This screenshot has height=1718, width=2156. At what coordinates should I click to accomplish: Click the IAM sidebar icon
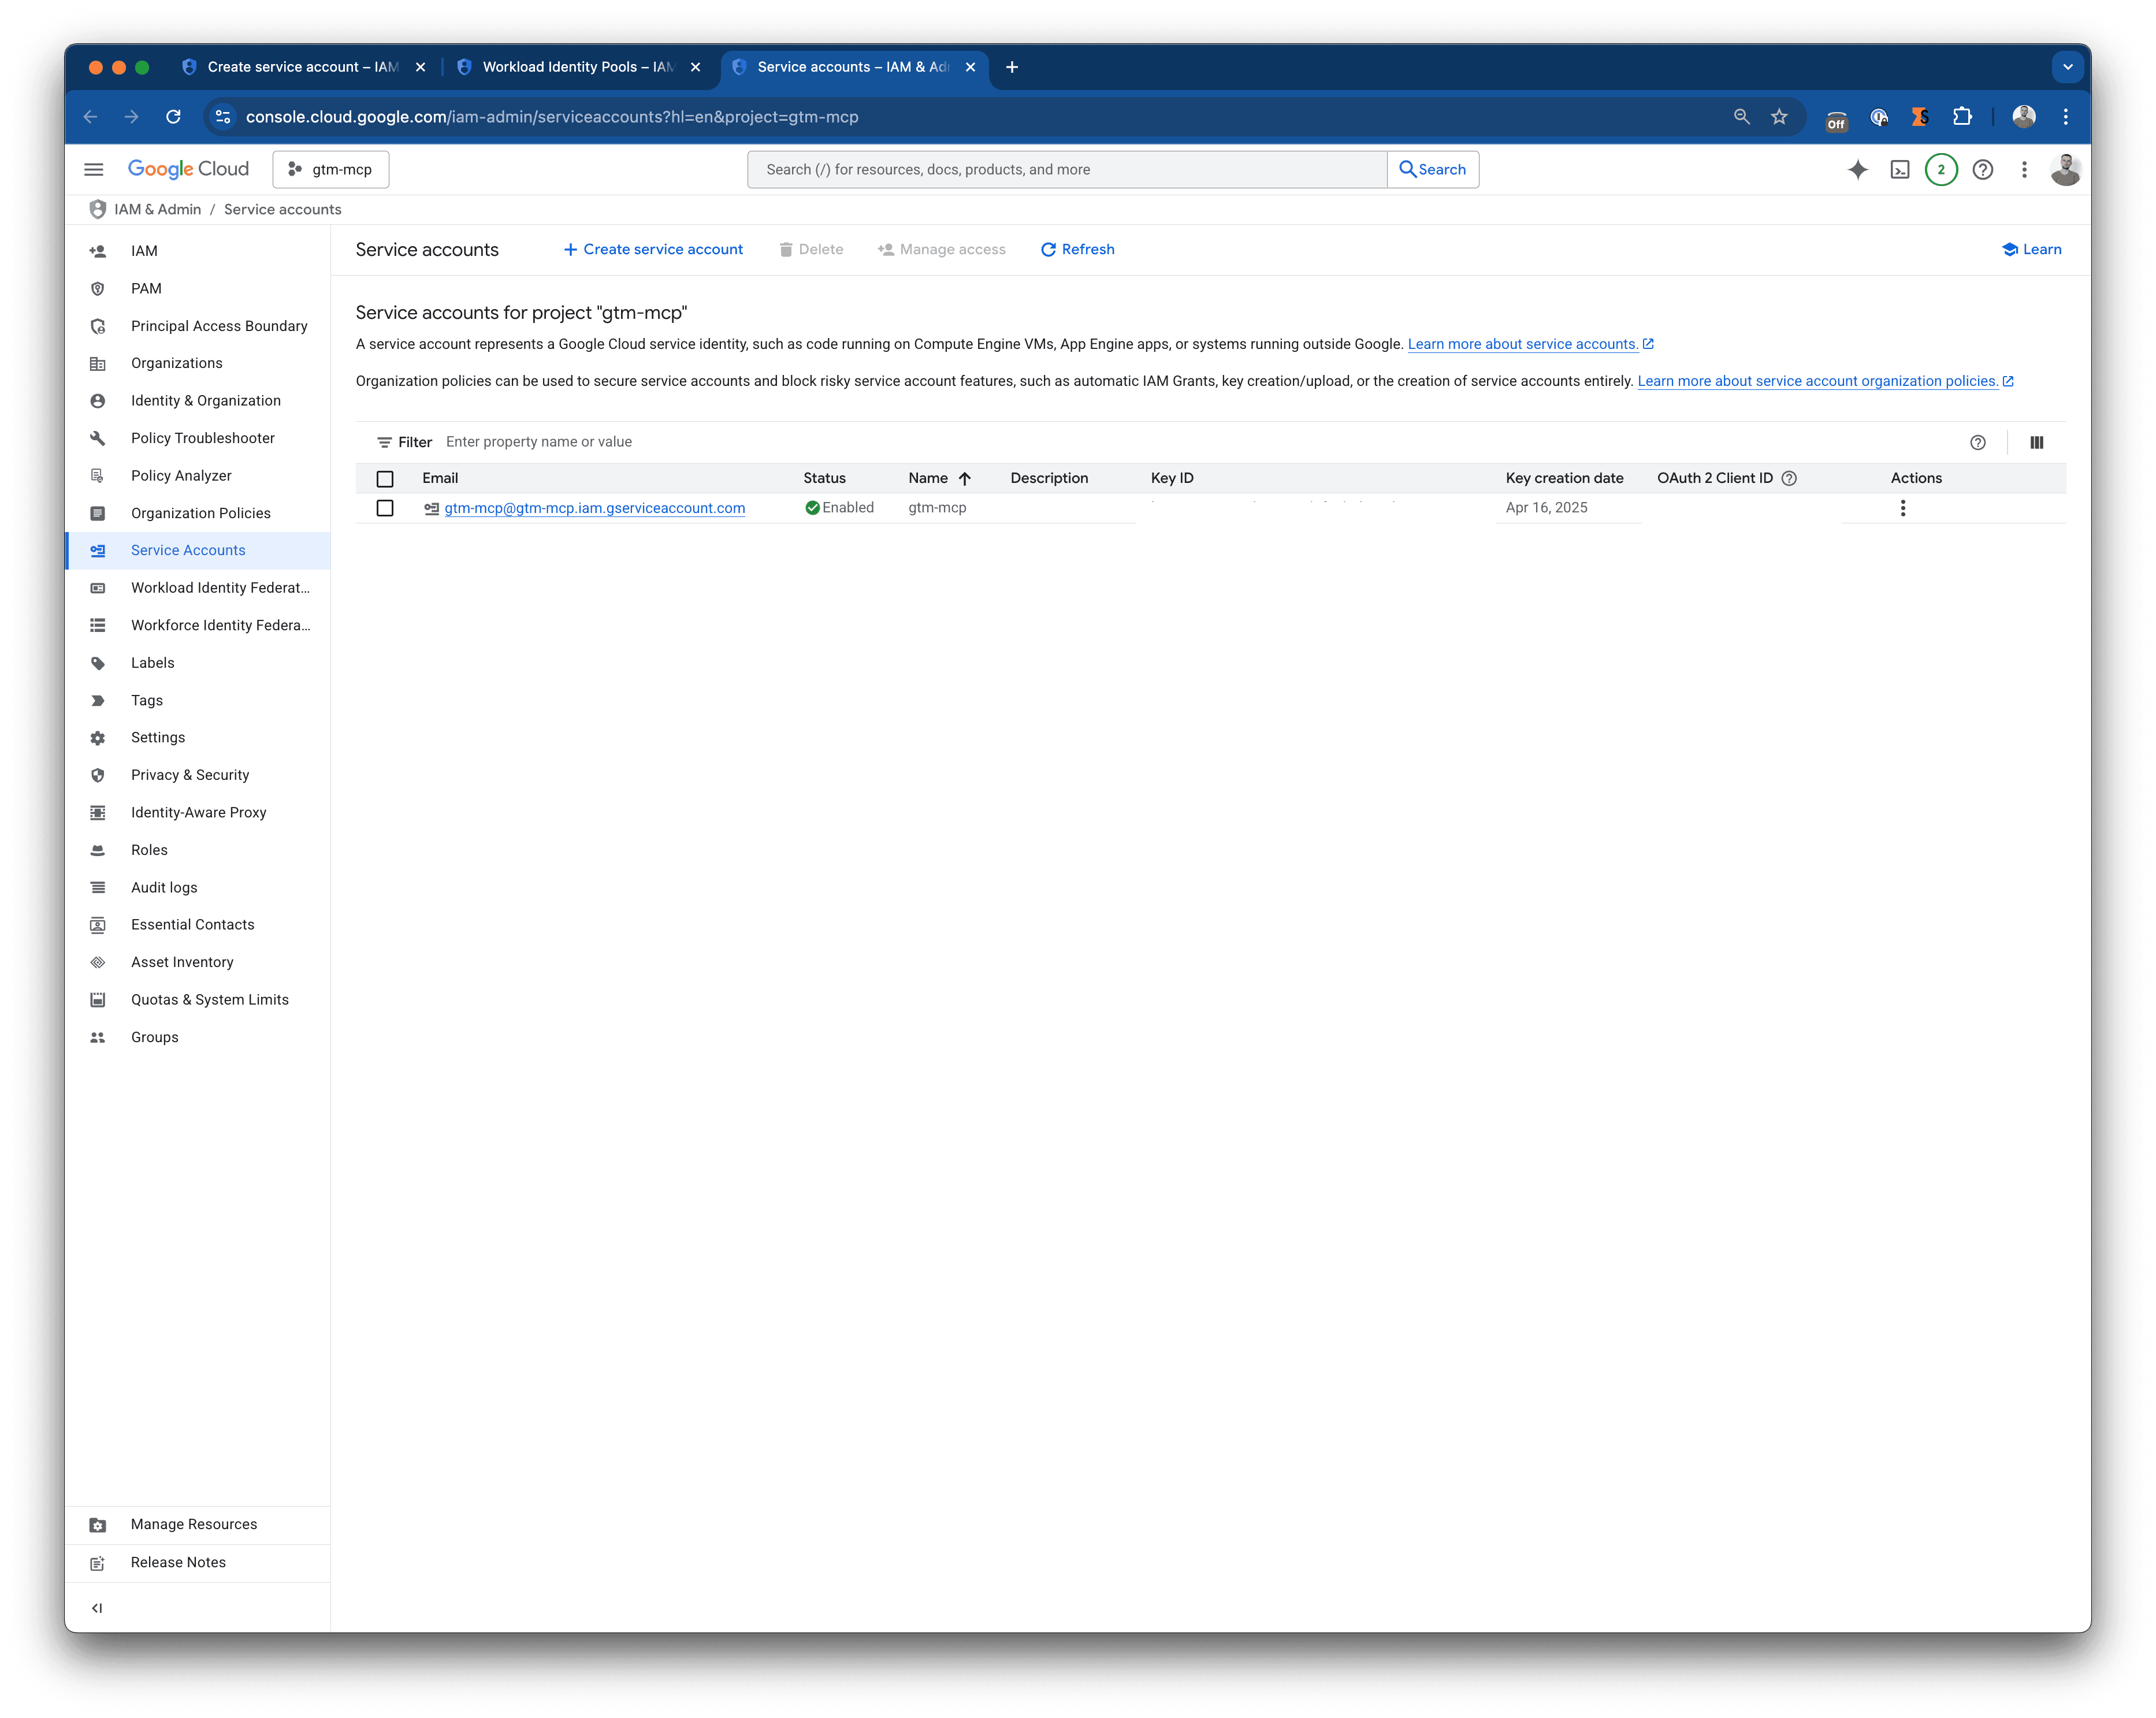(x=98, y=251)
